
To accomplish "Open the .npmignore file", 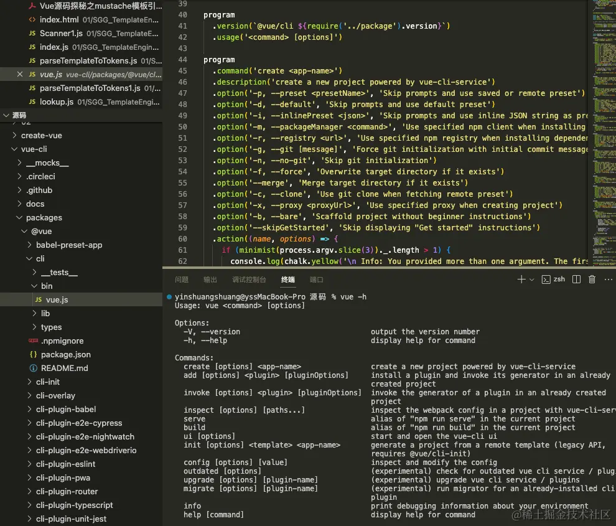I will click(81, 341).
